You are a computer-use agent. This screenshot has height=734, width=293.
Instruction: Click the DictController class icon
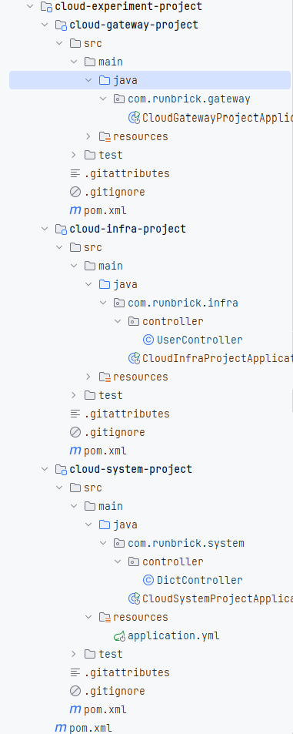click(x=148, y=580)
